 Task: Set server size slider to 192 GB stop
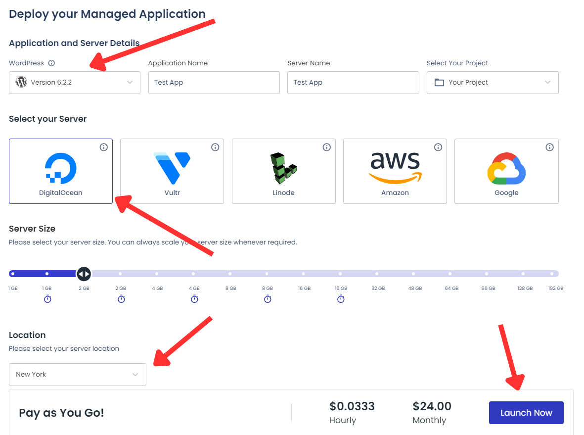[552, 274]
